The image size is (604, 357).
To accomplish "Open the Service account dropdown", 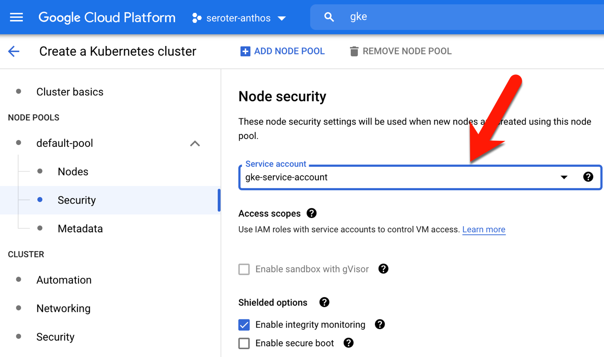I will pyautogui.click(x=564, y=177).
